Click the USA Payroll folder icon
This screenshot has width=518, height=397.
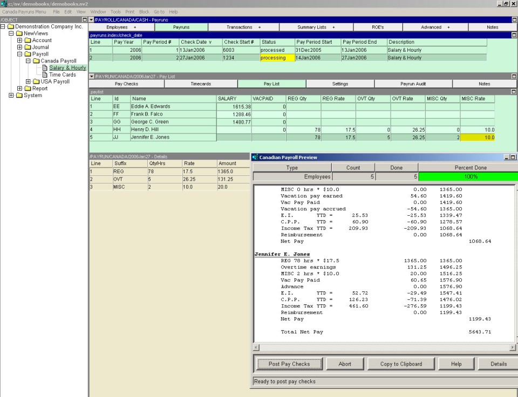click(x=37, y=82)
